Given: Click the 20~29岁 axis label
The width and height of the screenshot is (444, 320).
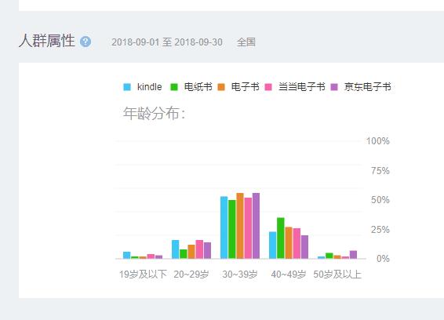Looking at the screenshot, I should point(191,275).
